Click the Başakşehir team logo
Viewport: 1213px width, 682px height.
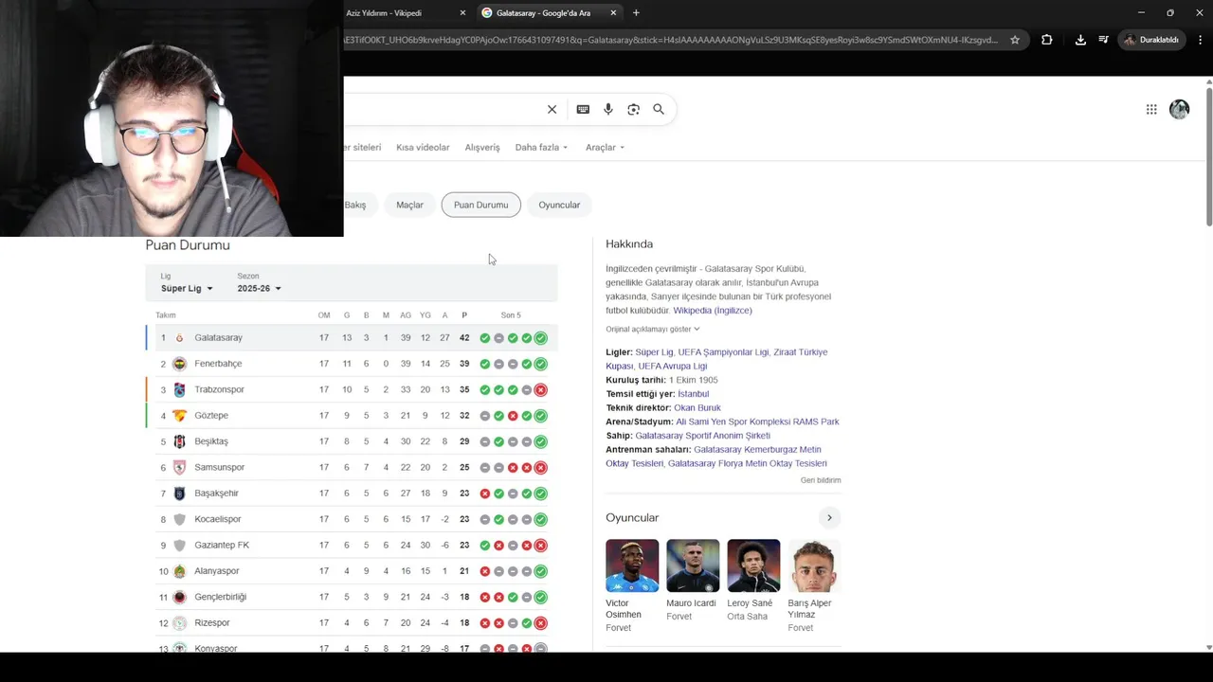(179, 494)
